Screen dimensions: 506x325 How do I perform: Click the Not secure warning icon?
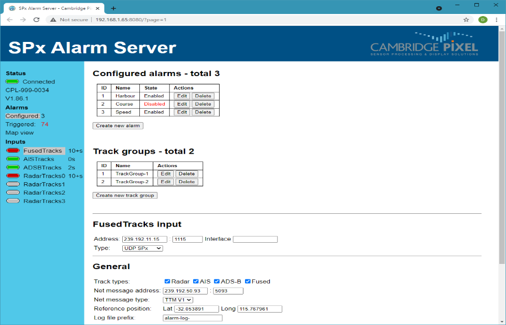(53, 20)
